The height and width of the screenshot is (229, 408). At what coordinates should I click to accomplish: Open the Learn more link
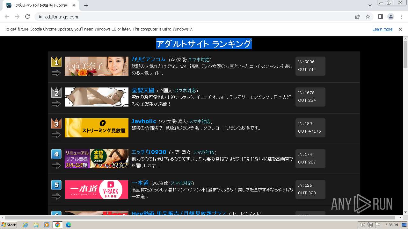point(382,29)
